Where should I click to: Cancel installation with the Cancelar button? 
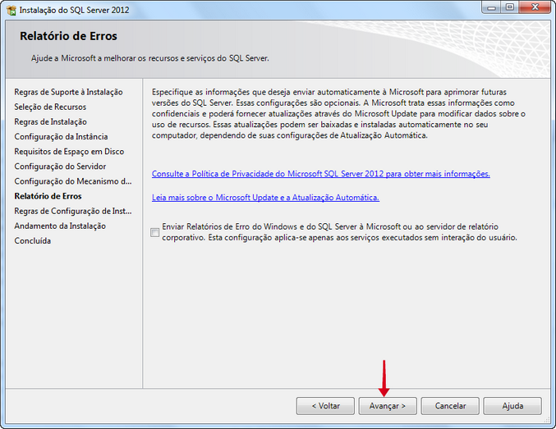450,405
